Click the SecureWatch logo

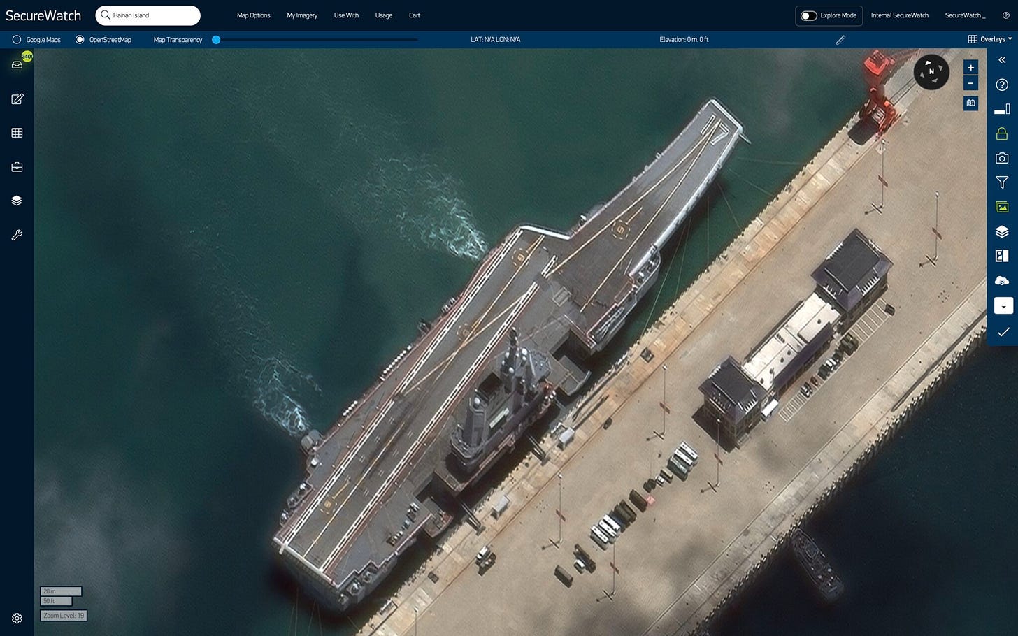click(x=43, y=15)
